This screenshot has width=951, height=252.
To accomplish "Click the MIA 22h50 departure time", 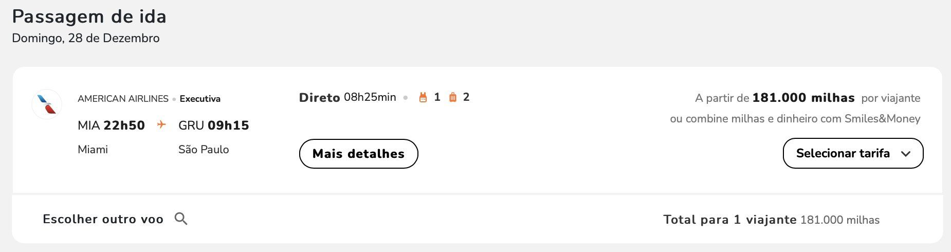I will (111, 125).
